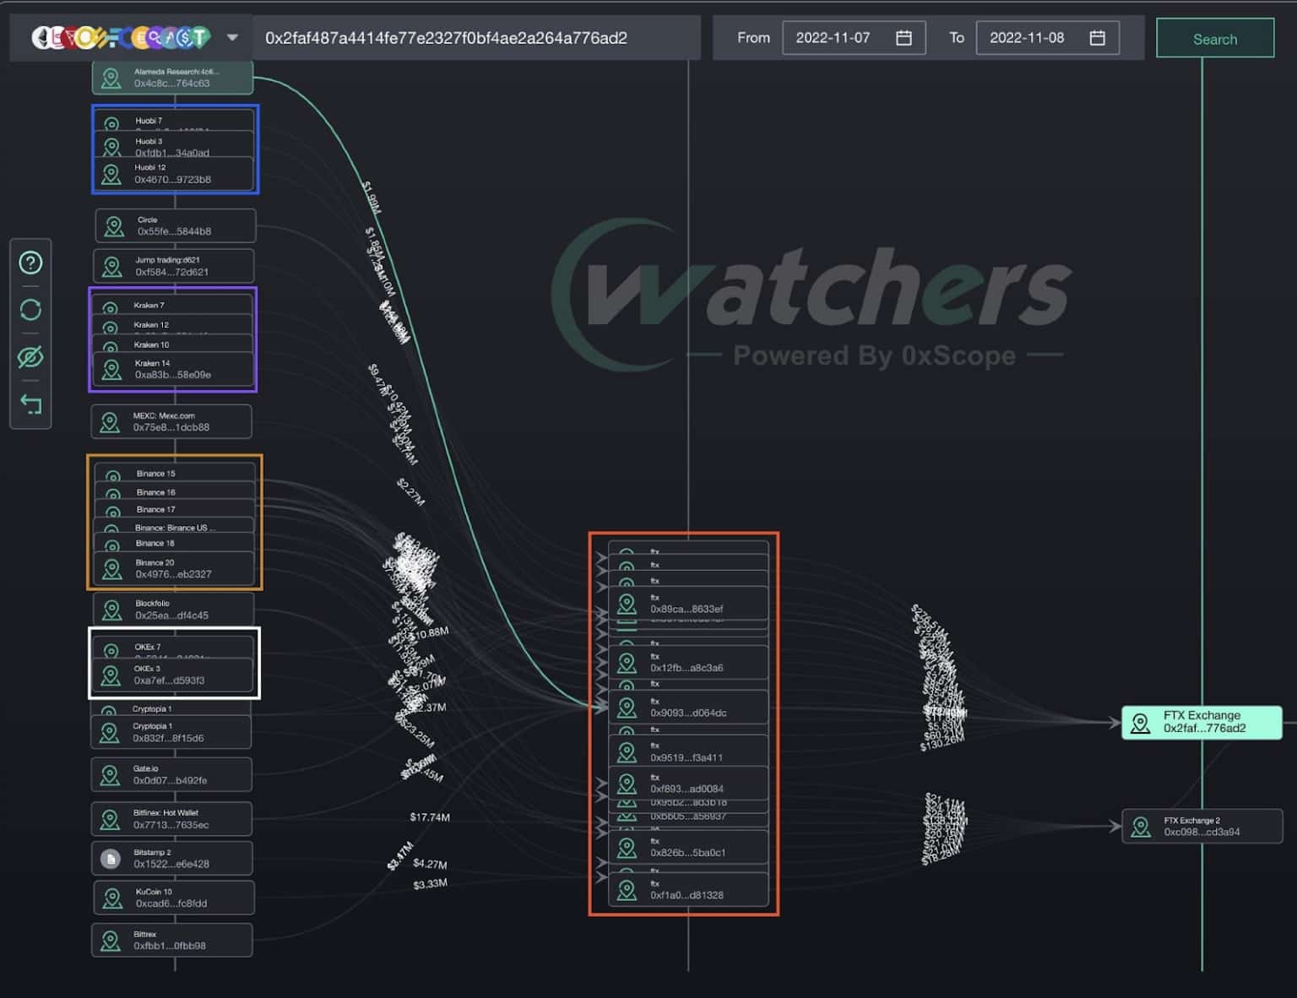The height and width of the screenshot is (998, 1297).
Task: Click the KuCoin 10 location pin icon
Action: (112, 898)
